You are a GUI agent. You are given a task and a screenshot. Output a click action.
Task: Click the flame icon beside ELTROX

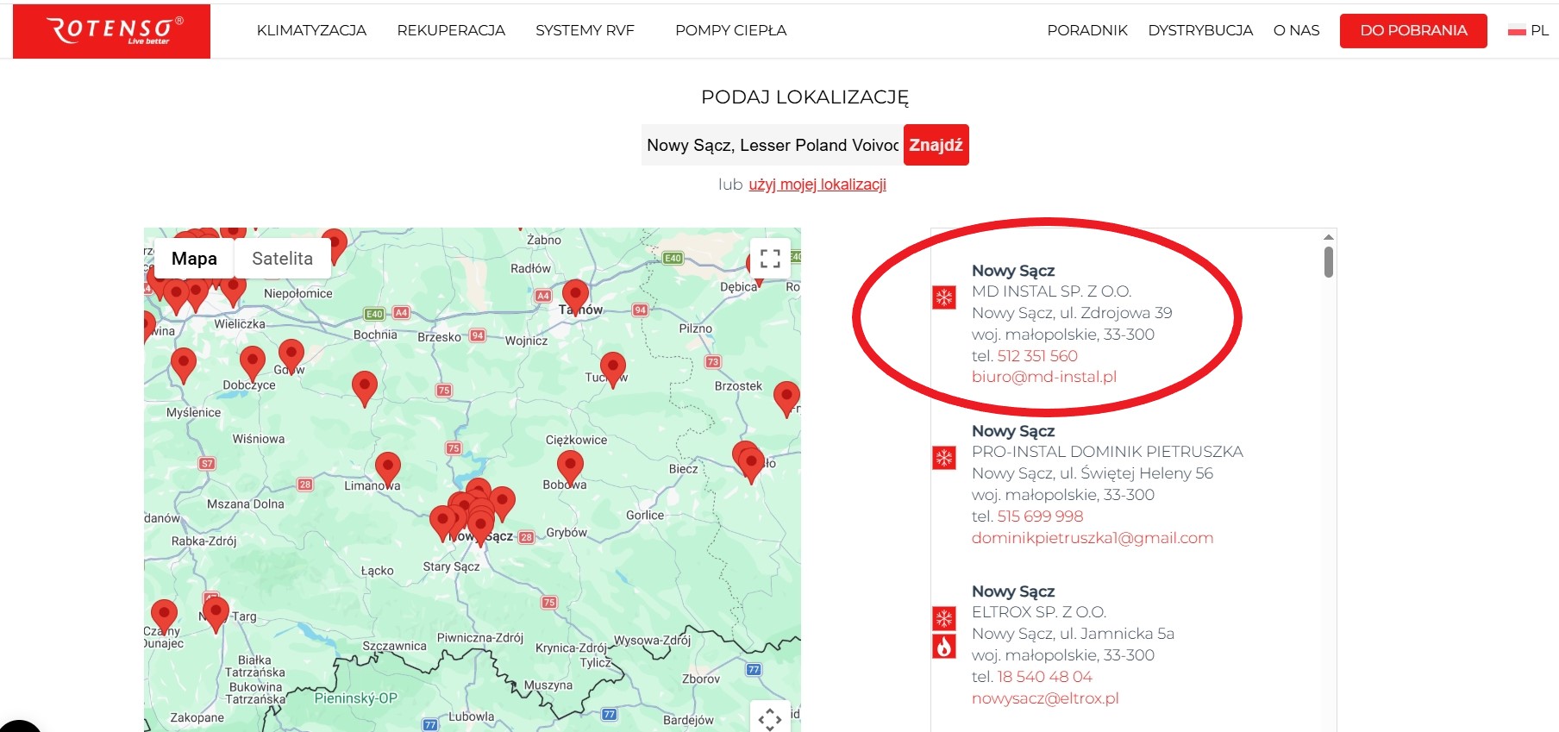(x=944, y=647)
